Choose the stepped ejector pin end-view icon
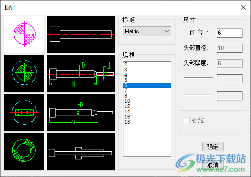The width and height of the screenshot is (251, 177). 24,74
